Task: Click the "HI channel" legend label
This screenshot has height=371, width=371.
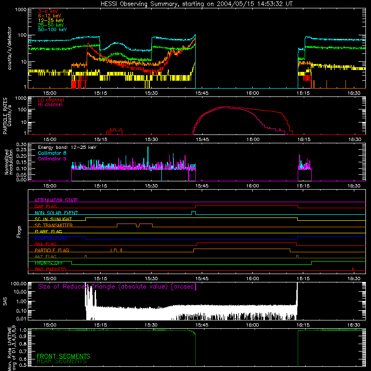Action: tap(51, 104)
